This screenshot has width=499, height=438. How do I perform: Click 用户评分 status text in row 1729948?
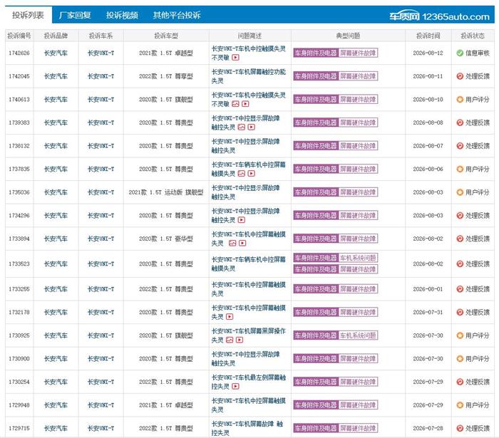pos(478,405)
